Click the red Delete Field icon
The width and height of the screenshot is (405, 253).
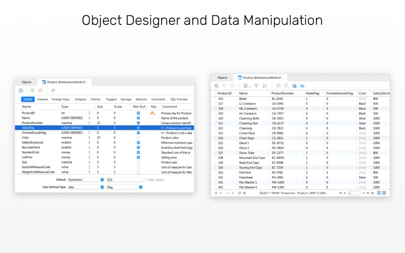[40, 91]
